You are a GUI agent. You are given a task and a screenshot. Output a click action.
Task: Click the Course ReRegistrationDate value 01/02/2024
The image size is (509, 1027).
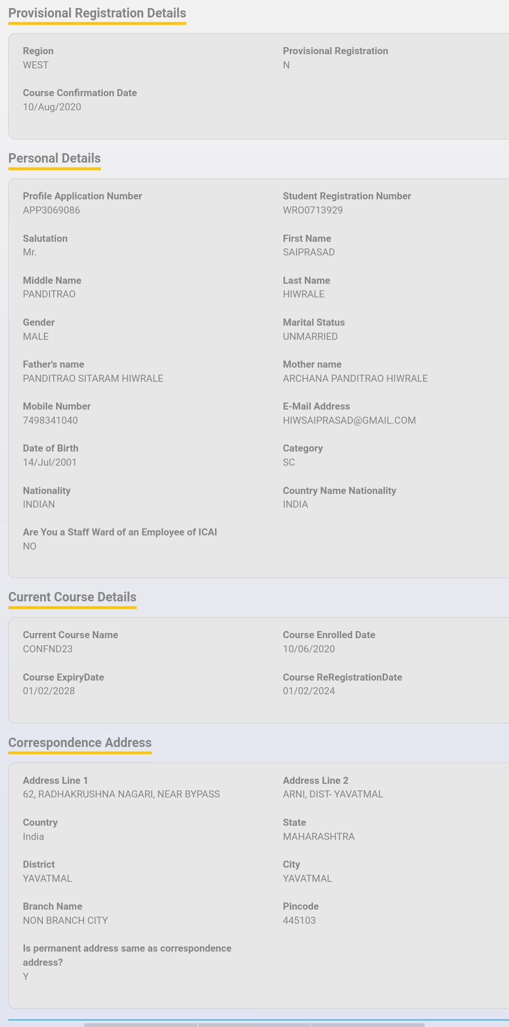click(309, 691)
